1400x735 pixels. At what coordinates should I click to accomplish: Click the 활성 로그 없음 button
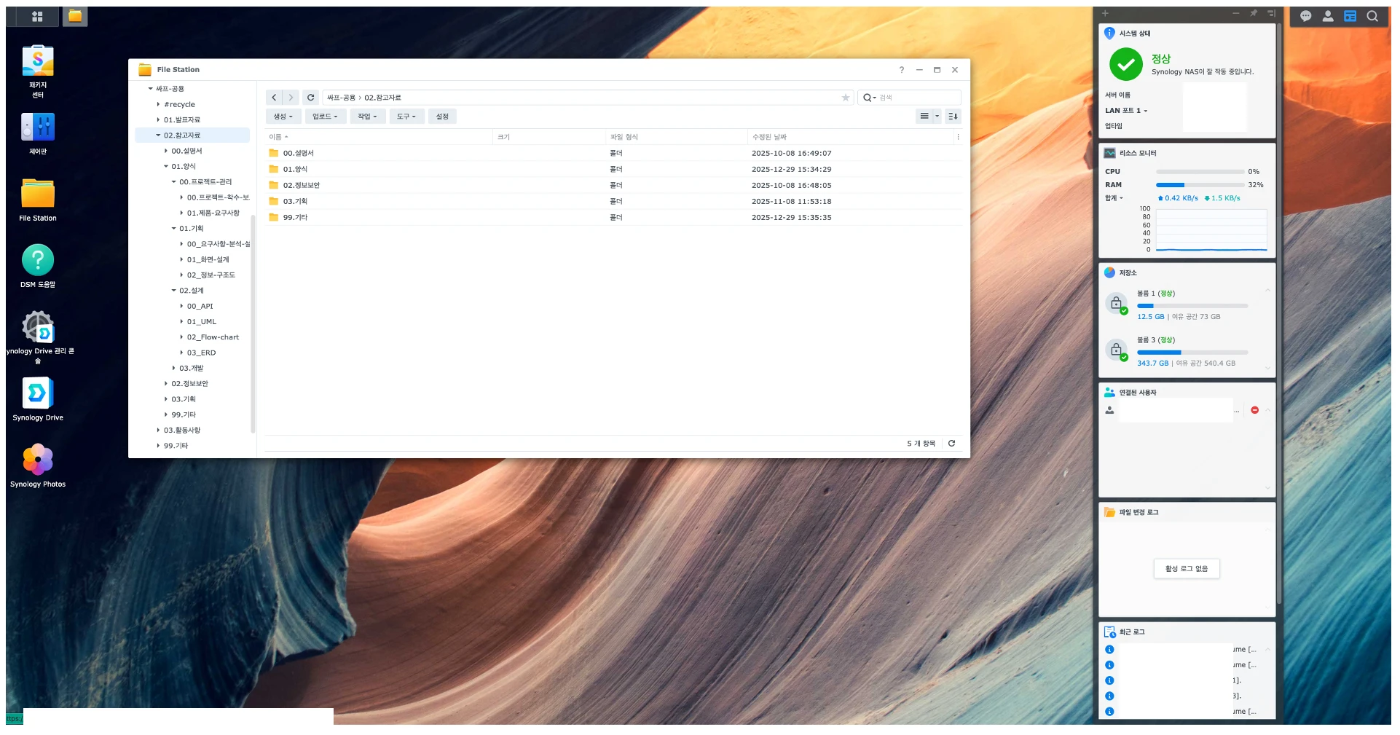point(1186,569)
